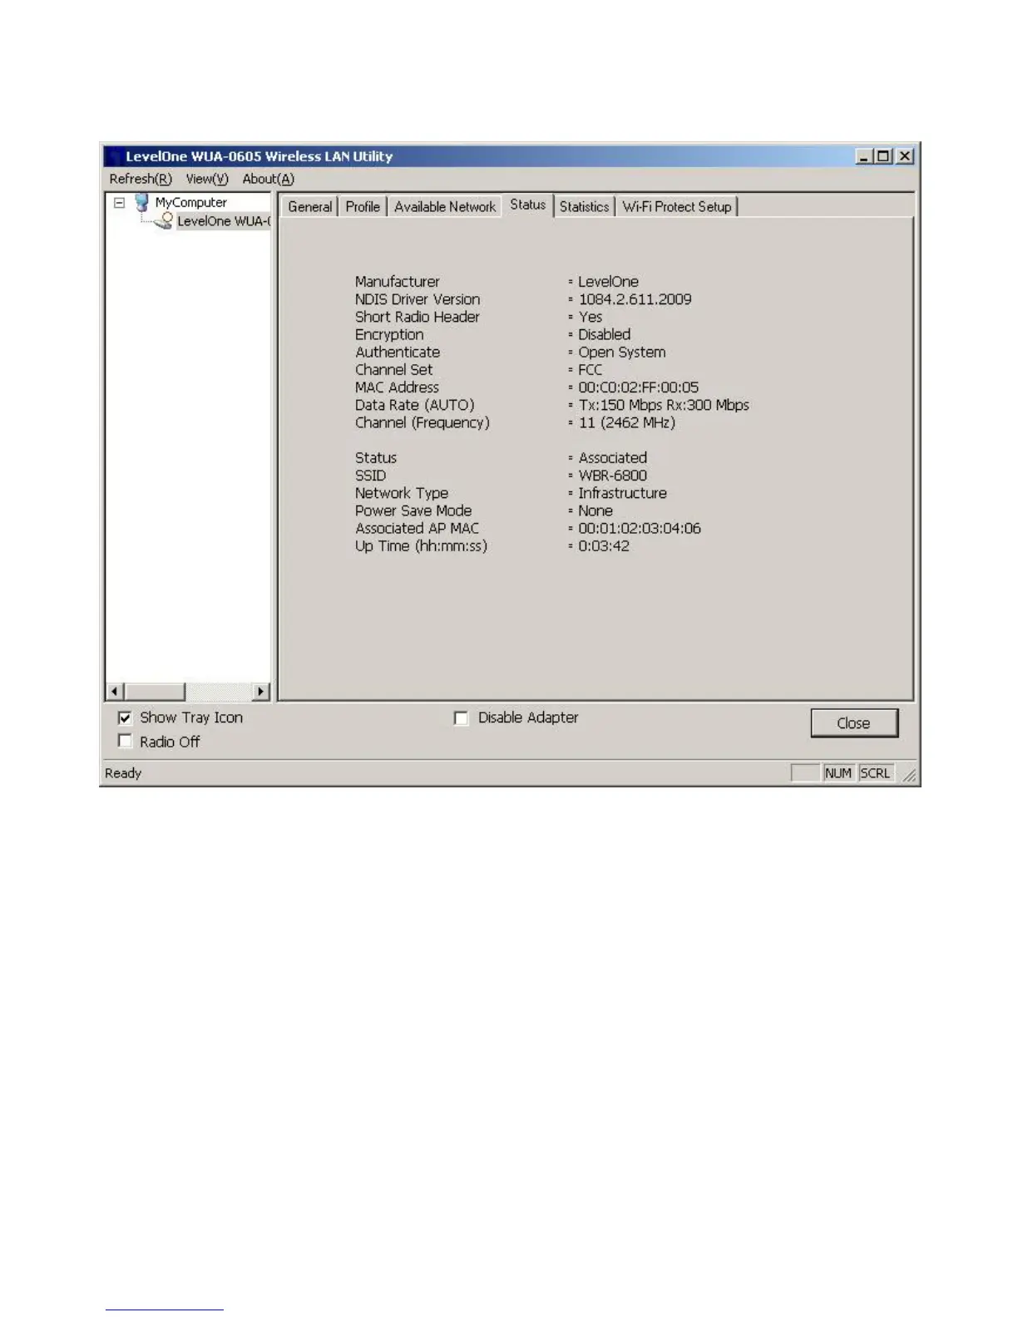
Task: Maximize the Wireless LAN Utility window
Action: click(883, 156)
